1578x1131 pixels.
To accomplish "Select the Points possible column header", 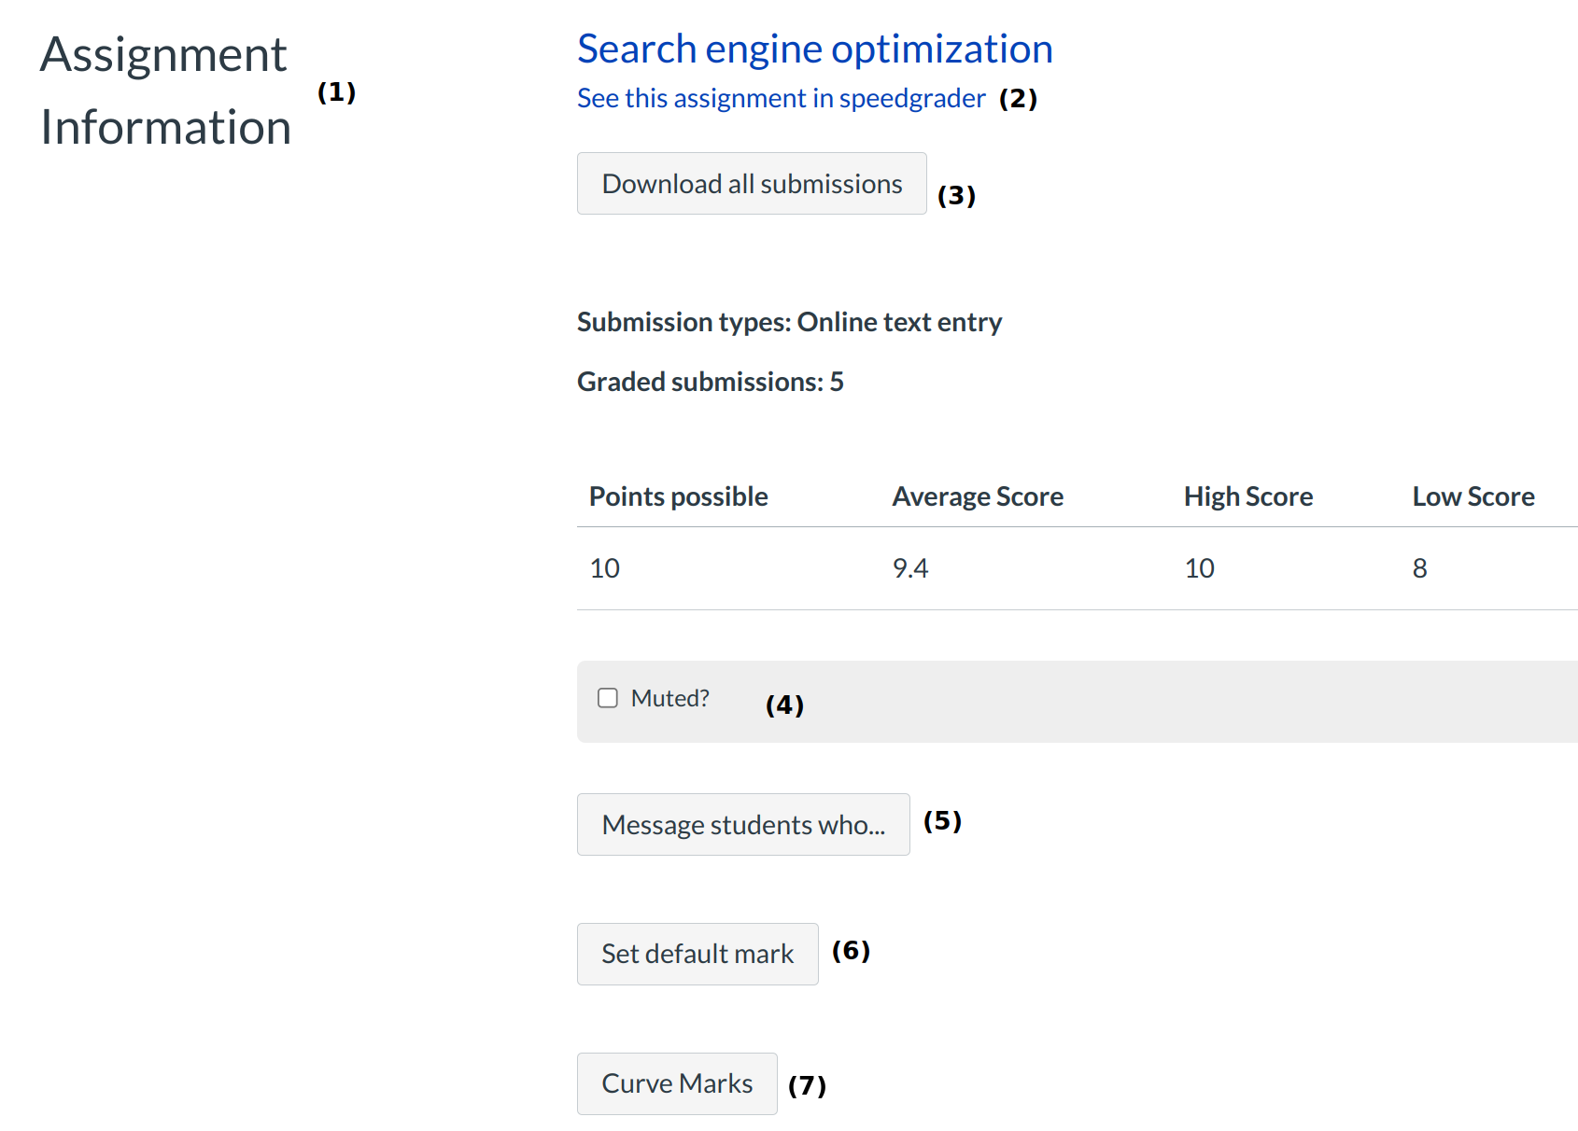I will pyautogui.click(x=678, y=496).
